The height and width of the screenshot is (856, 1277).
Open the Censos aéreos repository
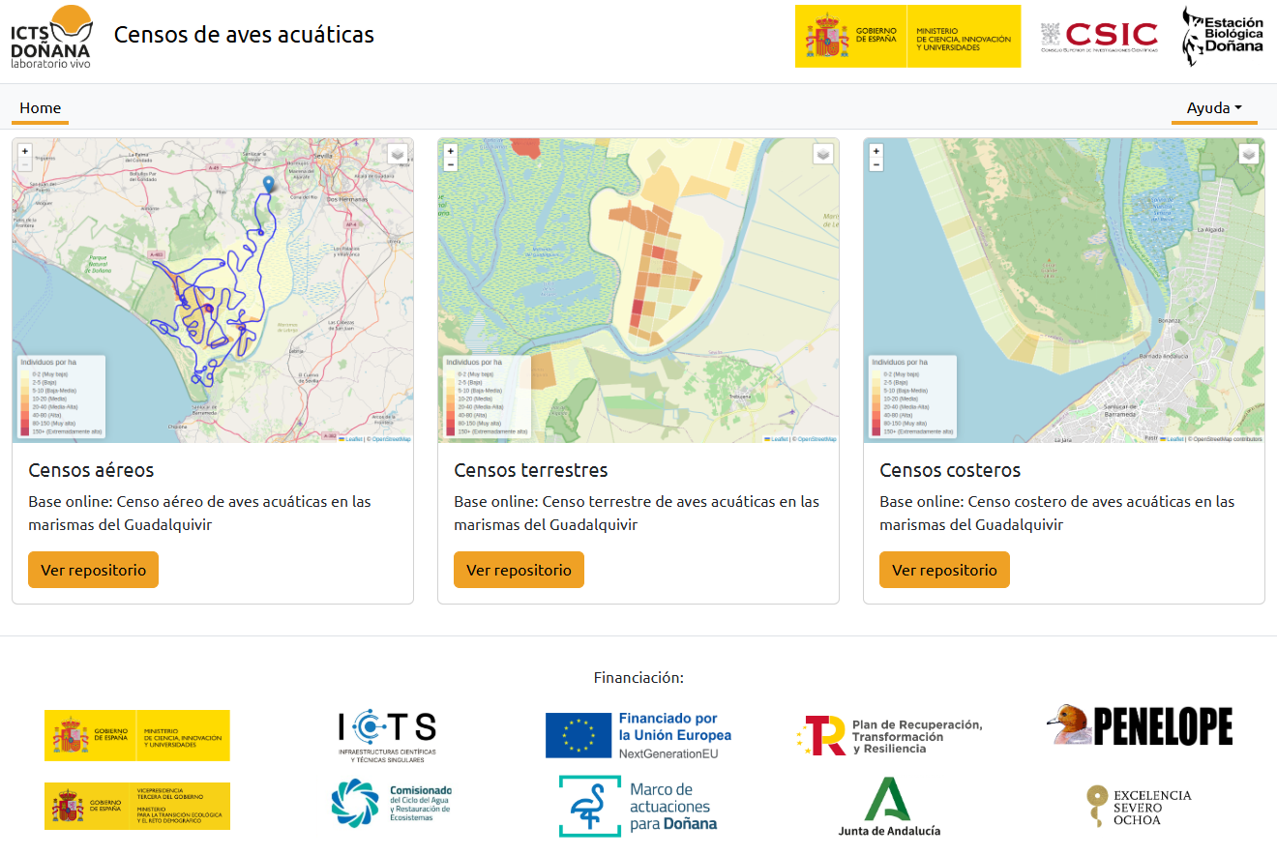point(93,570)
